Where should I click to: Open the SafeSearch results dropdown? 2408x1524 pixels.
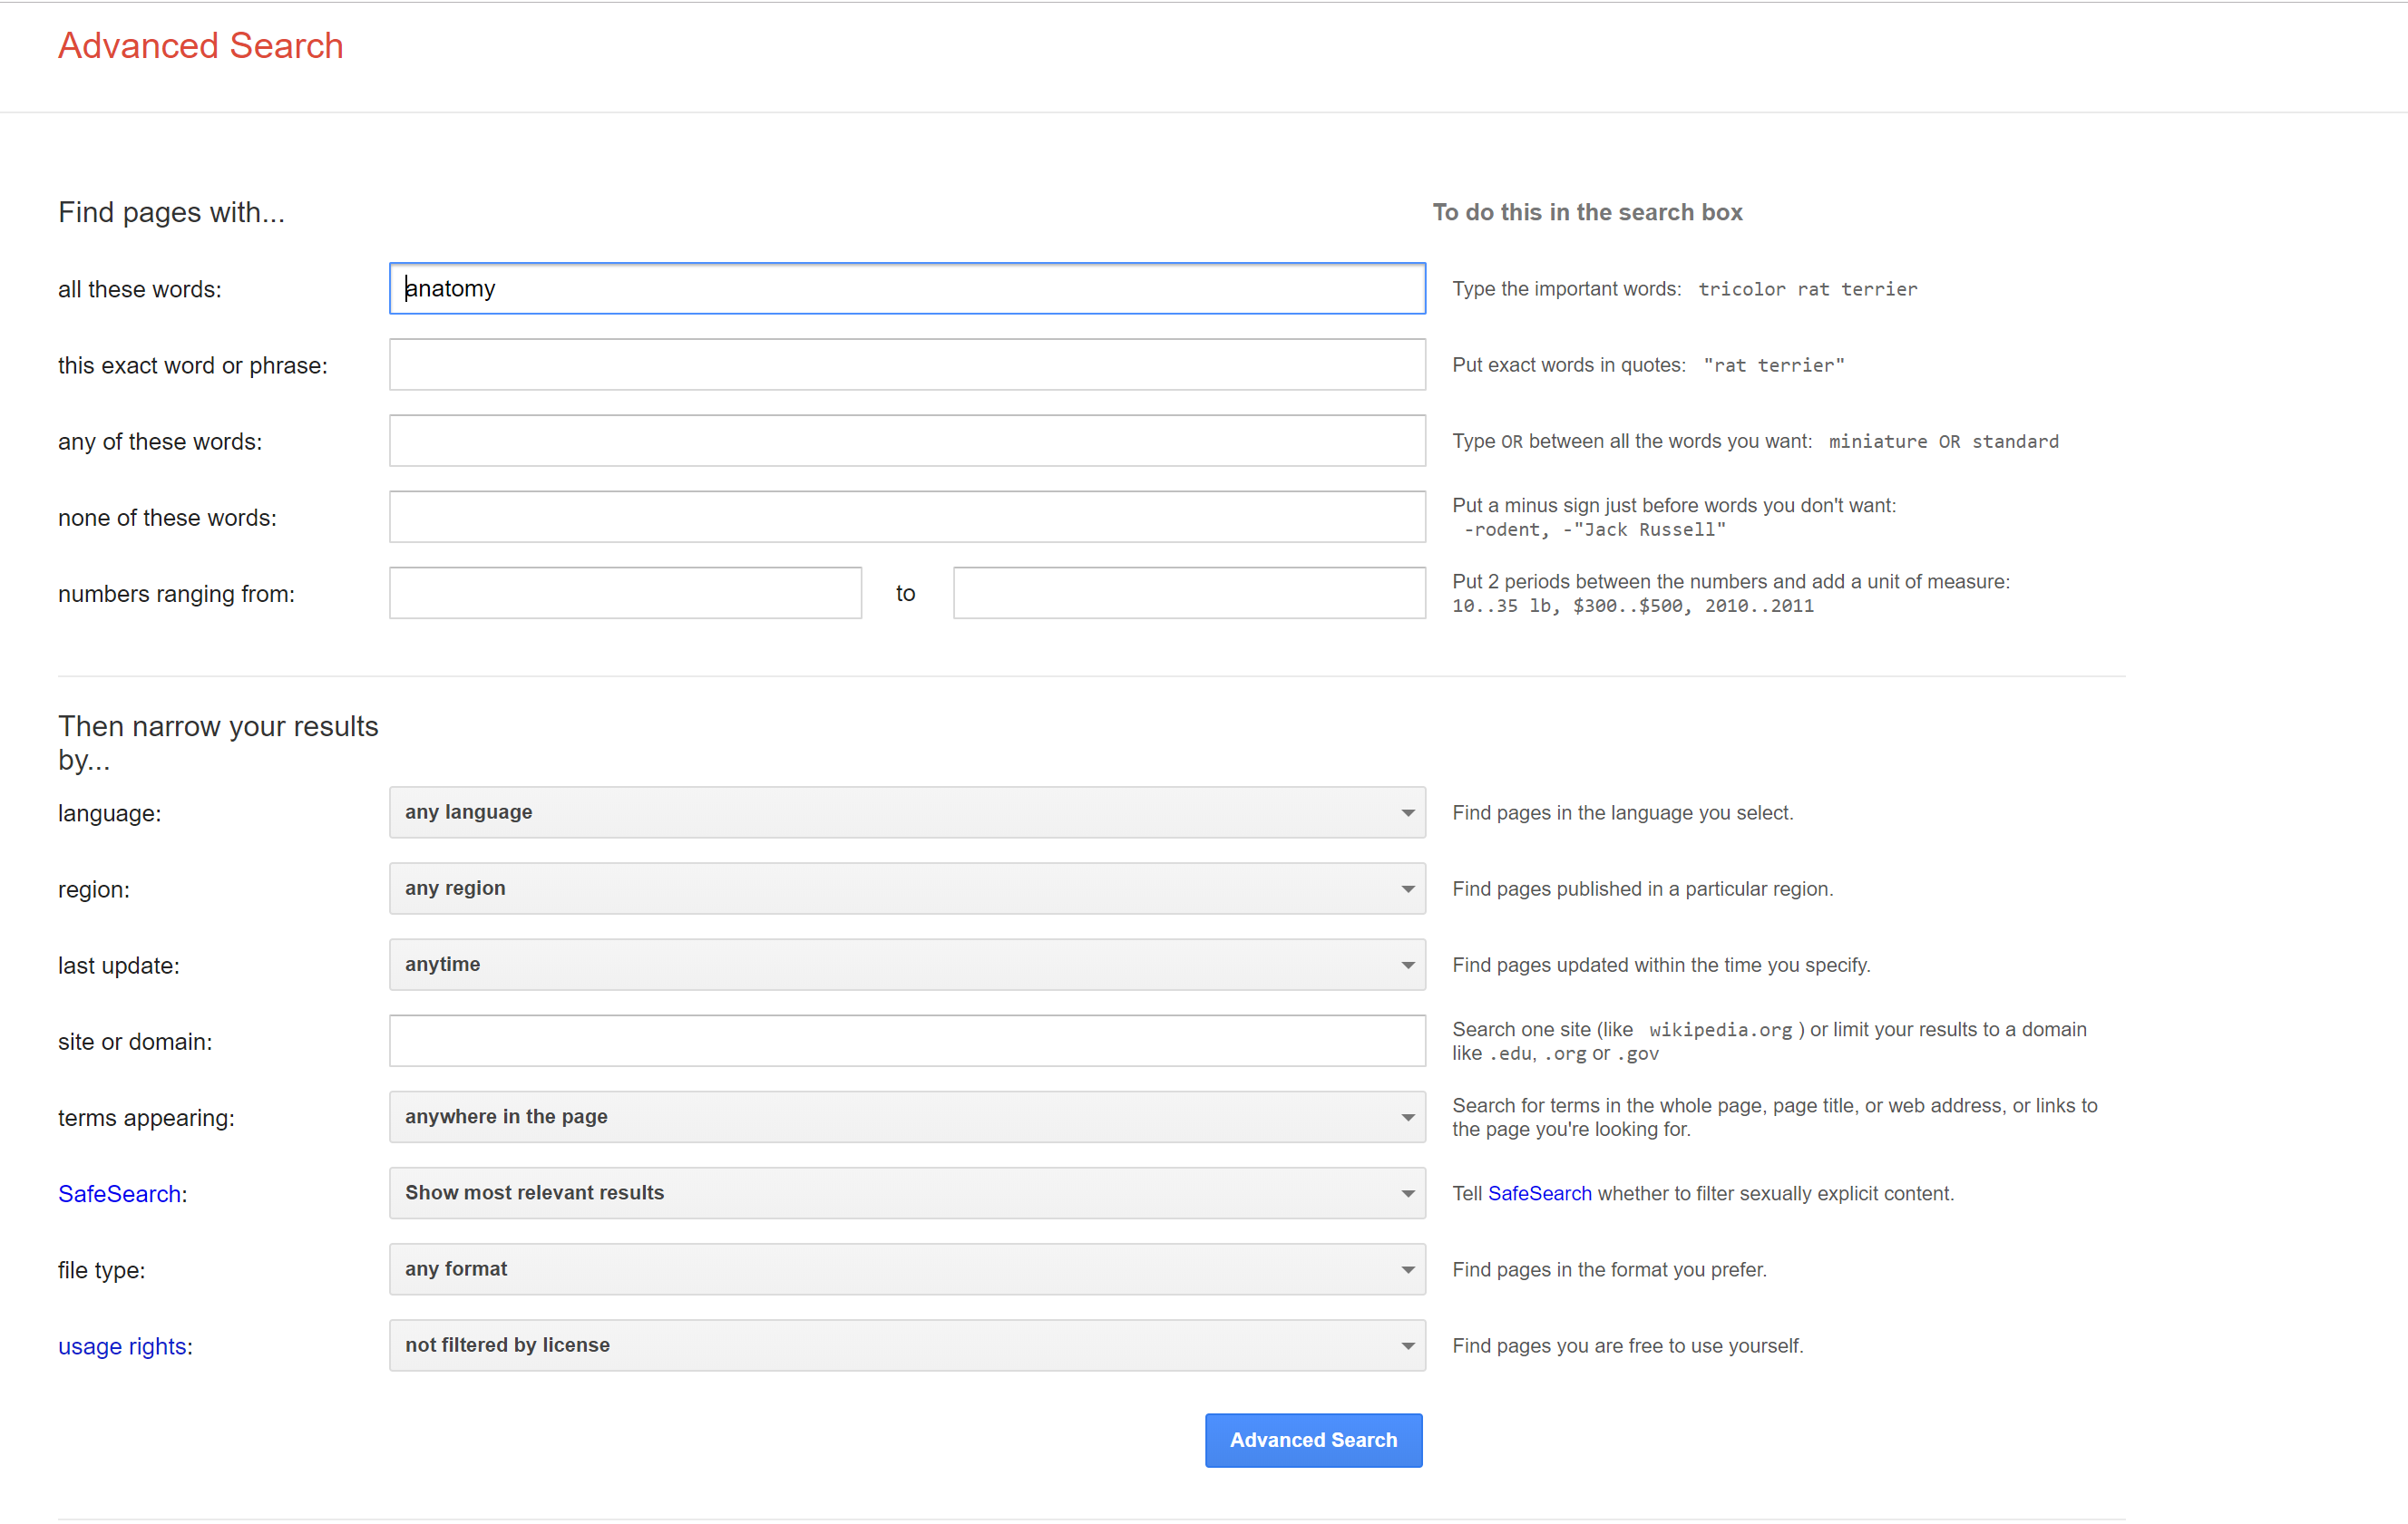906,1192
